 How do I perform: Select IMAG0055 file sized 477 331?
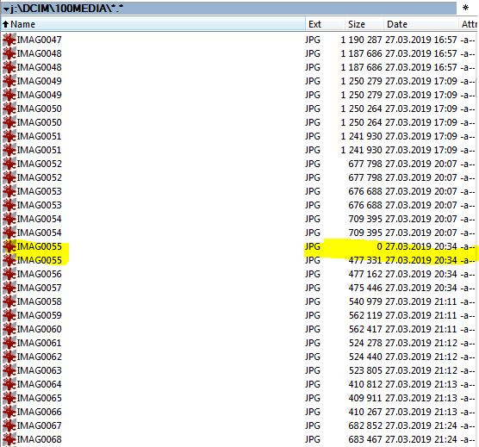(239, 260)
